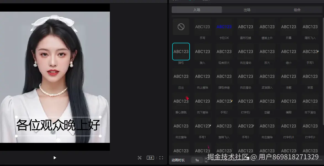Image resolution: width=324 pixels, height=166 pixels.
Task: Apply the 溶解 dissolve animation
Action: [x=288, y=76]
